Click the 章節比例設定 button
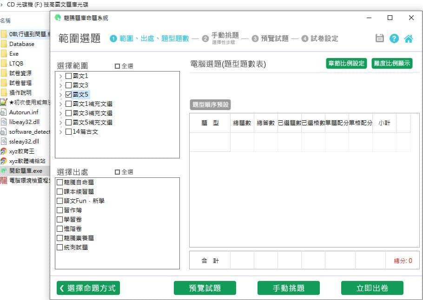Screen dimensions: 423x300 click(x=346, y=63)
